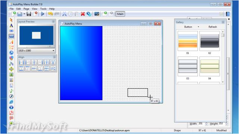Click the Main page button
239x134 pixels.
pos(120,14)
